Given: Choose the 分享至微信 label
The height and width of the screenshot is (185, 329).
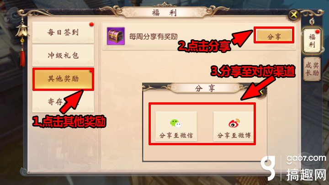Looking at the screenshot, I should coord(176,136).
